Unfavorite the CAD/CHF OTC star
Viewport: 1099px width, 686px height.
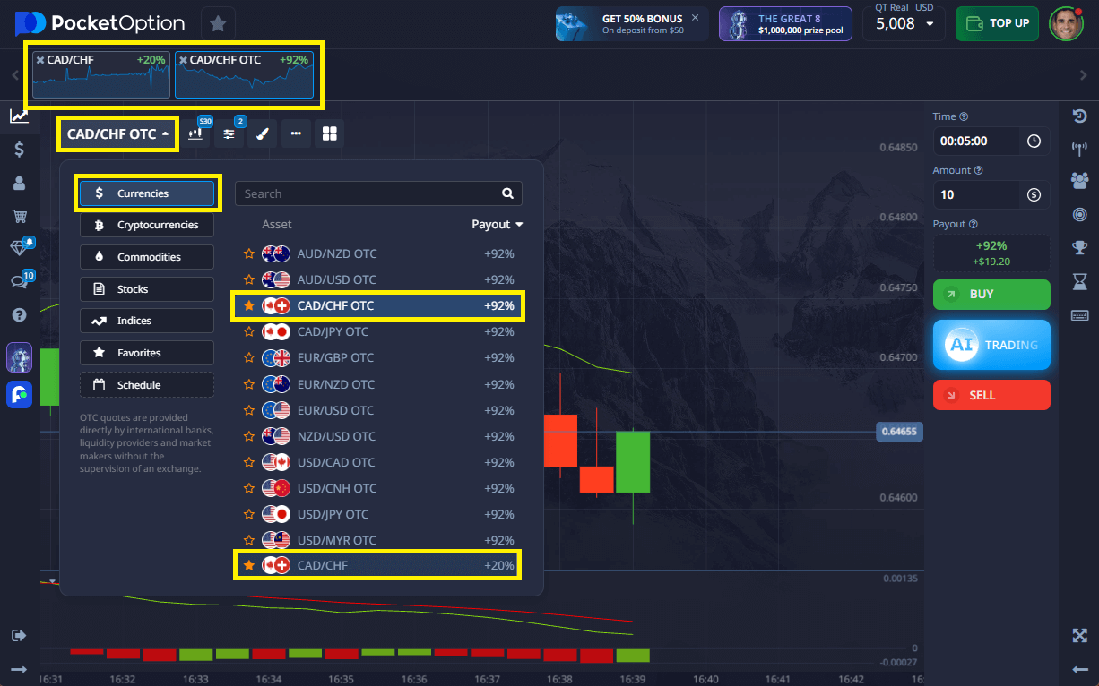point(249,306)
